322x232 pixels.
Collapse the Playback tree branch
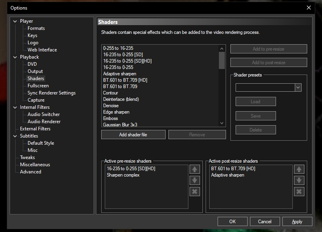[x=15, y=57]
